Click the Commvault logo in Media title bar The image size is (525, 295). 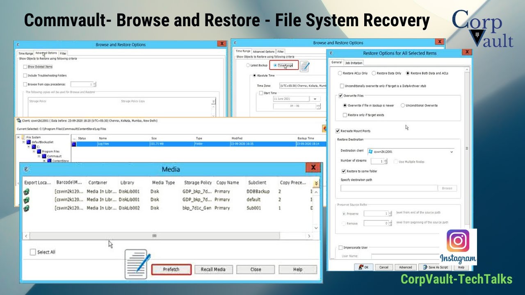tap(26, 169)
